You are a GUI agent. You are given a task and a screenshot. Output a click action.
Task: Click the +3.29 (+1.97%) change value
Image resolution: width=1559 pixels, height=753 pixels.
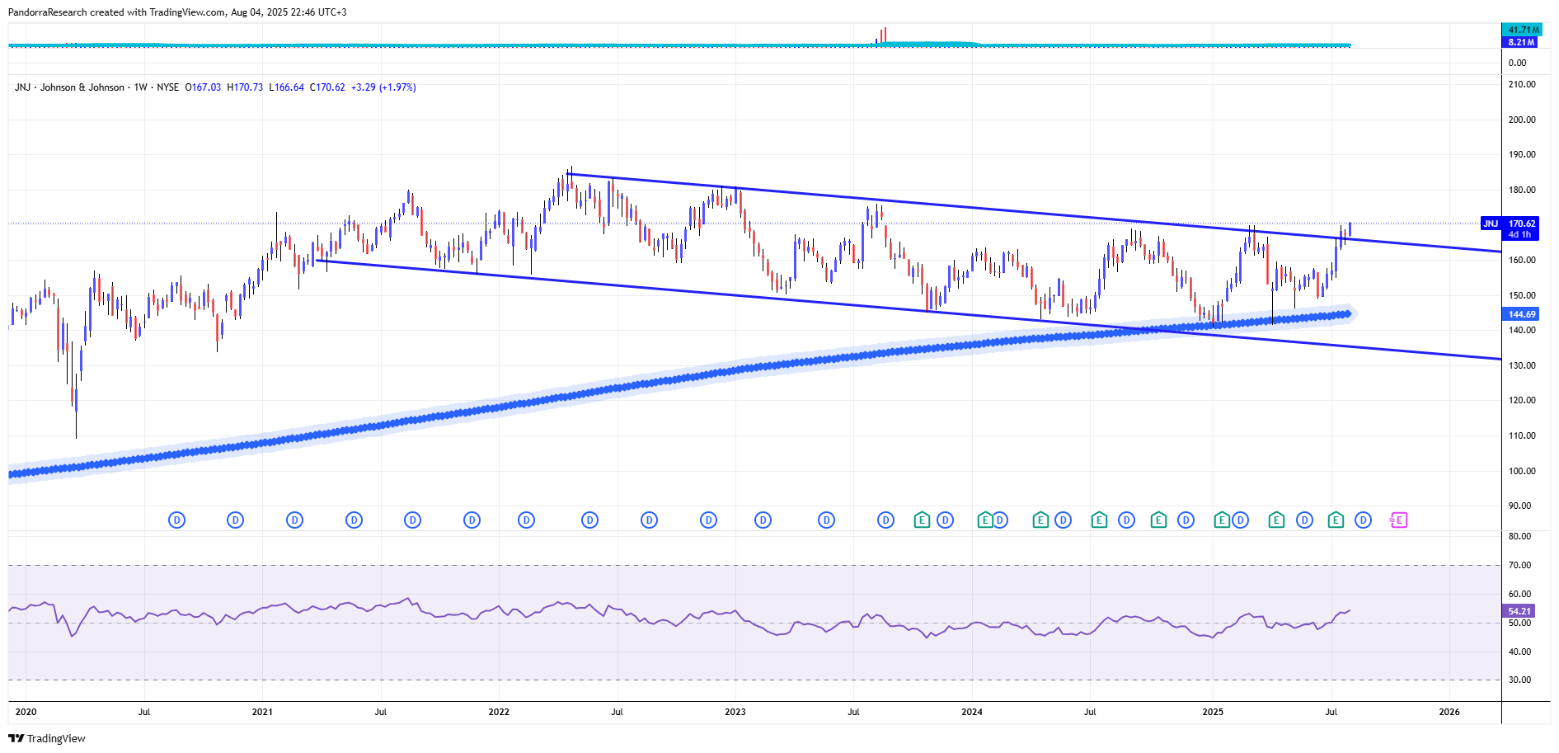tap(383, 87)
